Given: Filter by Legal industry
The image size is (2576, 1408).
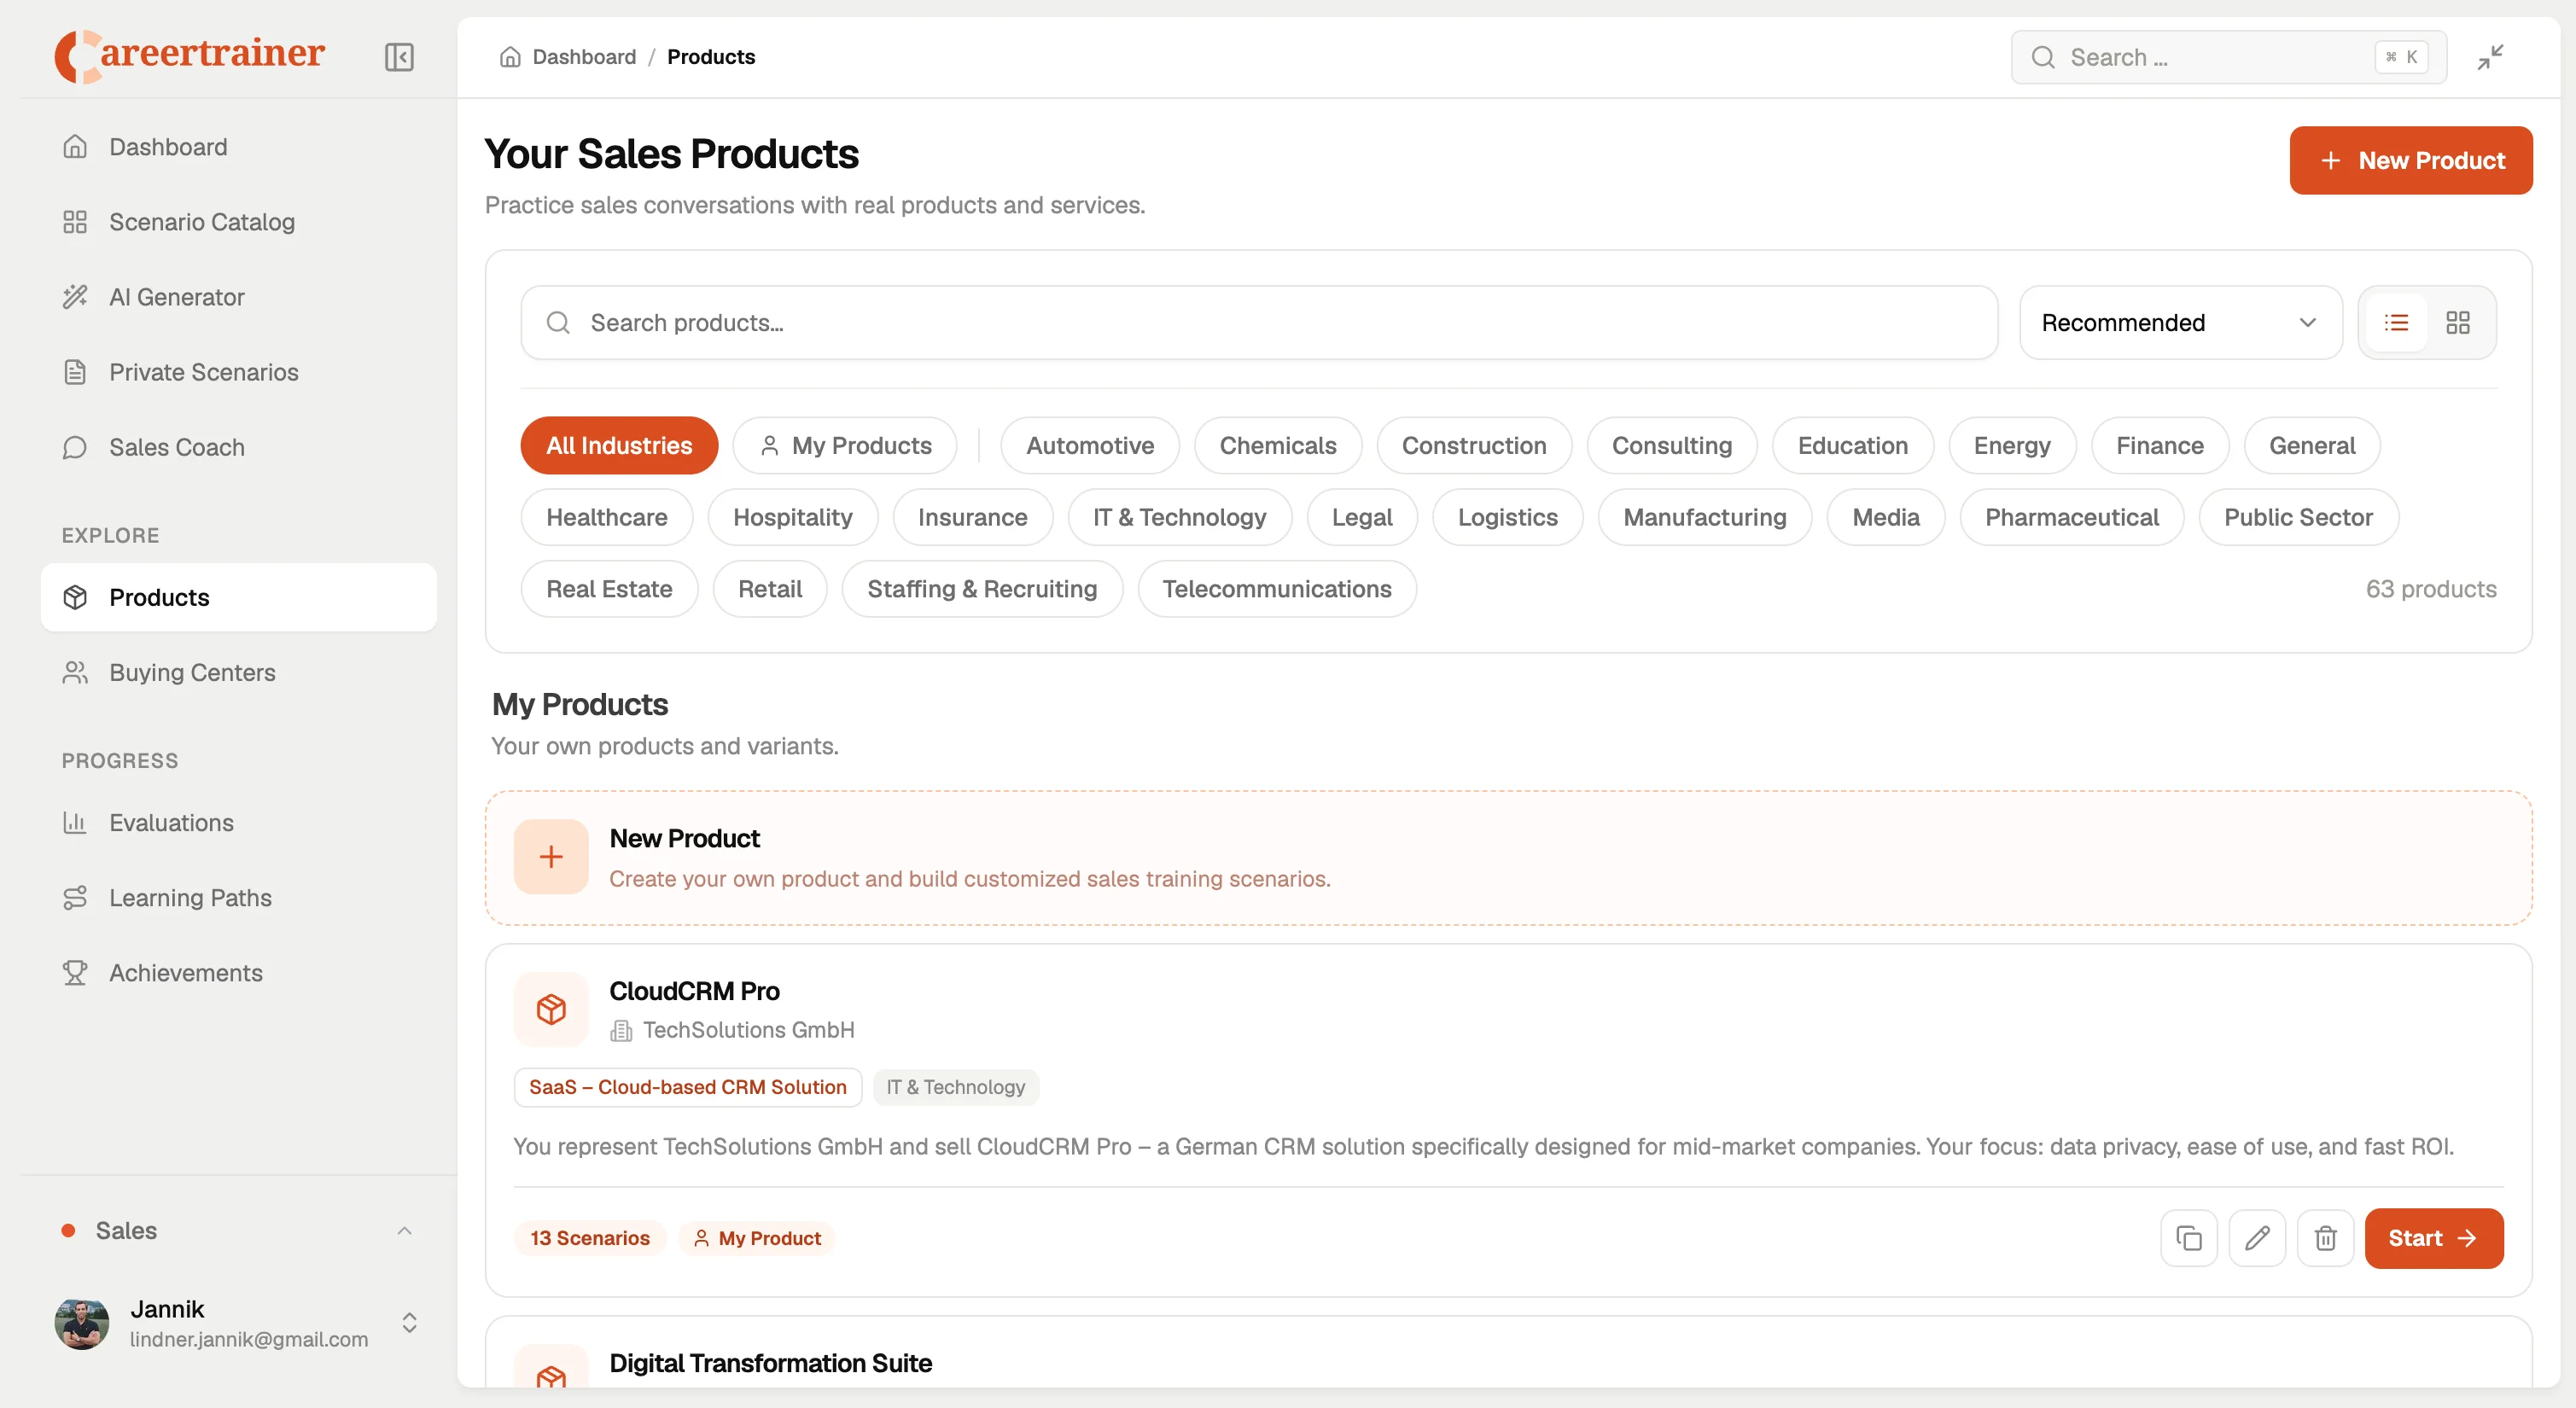Looking at the screenshot, I should tap(1361, 517).
